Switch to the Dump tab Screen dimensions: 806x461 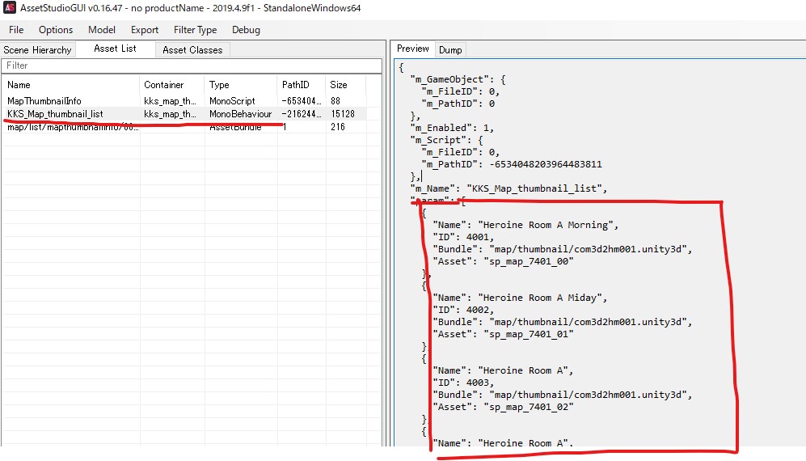tap(450, 50)
